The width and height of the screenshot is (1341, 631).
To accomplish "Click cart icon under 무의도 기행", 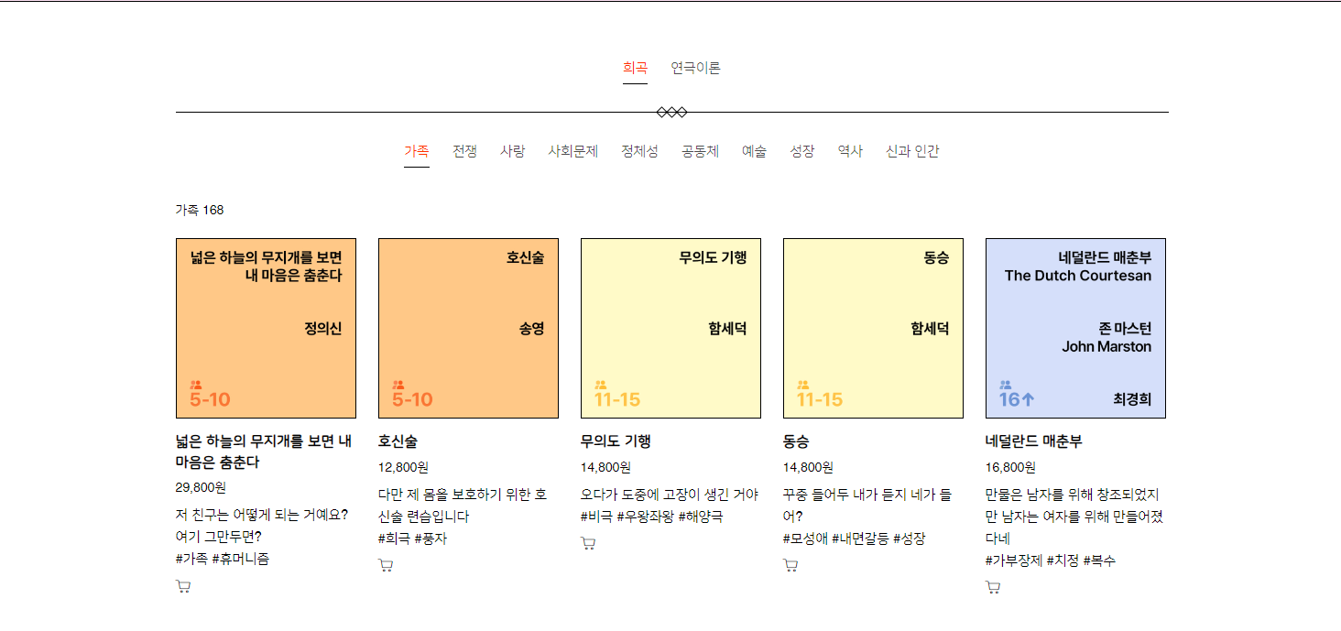I will pyautogui.click(x=588, y=543).
